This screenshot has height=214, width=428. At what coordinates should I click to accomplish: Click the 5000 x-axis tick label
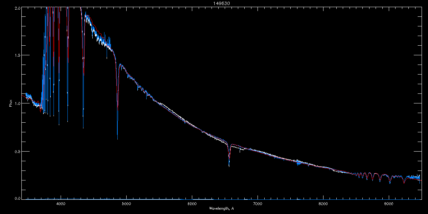(x=126, y=204)
